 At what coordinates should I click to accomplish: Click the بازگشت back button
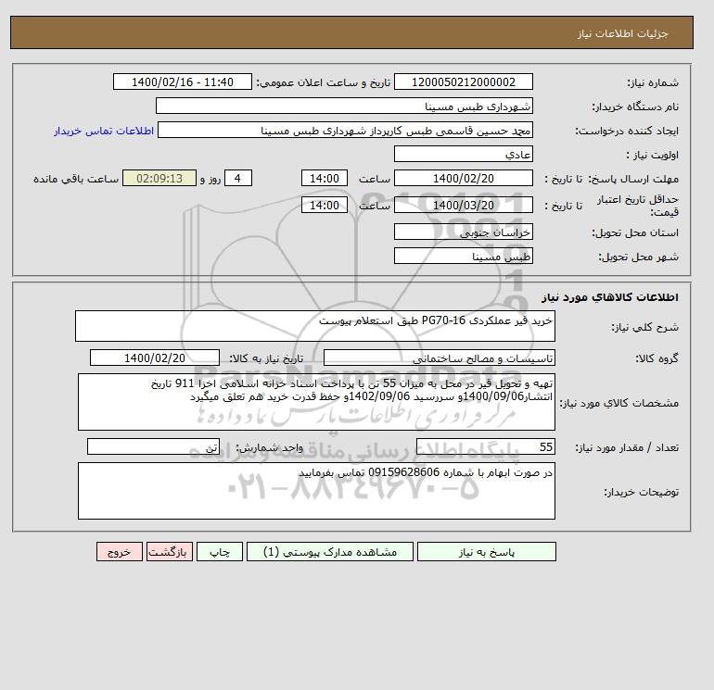click(x=170, y=552)
